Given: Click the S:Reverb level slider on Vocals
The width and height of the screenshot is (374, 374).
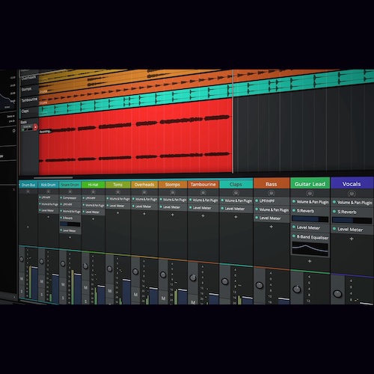Looking at the screenshot, I should 352,221.
